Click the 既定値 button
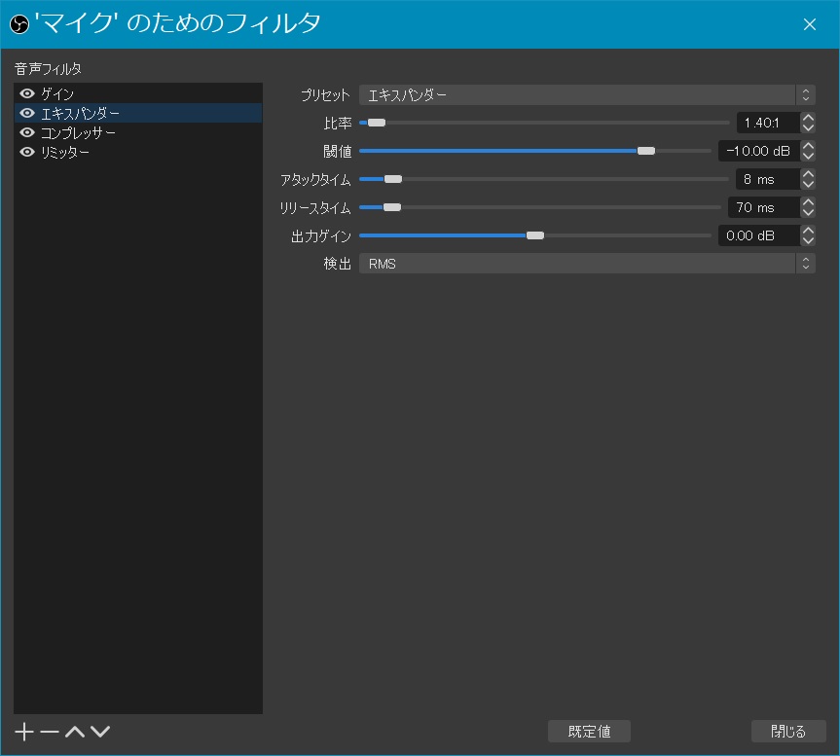 coord(589,732)
